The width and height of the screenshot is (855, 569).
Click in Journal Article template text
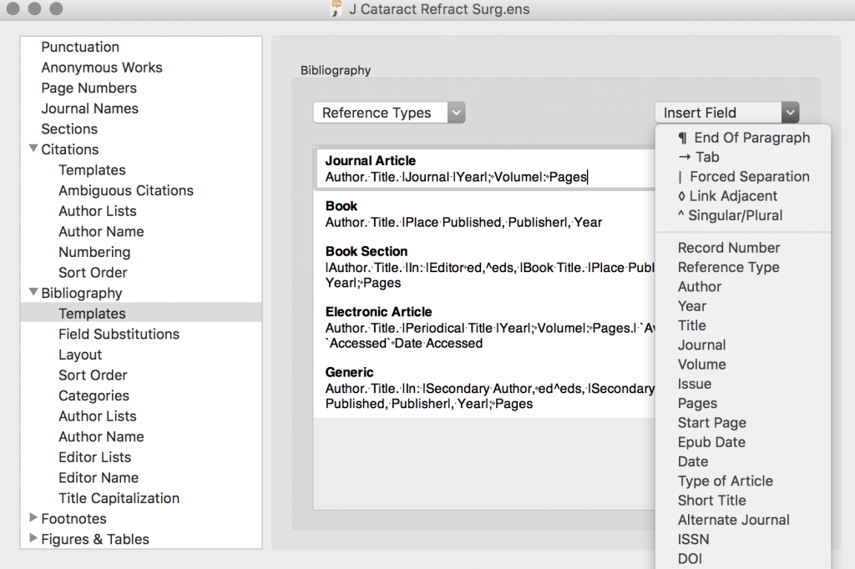coord(456,177)
